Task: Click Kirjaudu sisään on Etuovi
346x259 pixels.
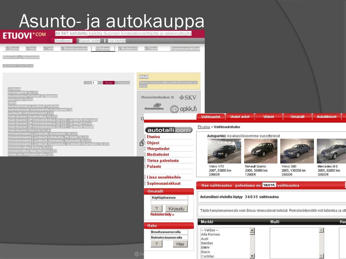Action: pyautogui.click(x=90, y=41)
